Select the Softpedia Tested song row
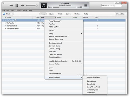 63,29
